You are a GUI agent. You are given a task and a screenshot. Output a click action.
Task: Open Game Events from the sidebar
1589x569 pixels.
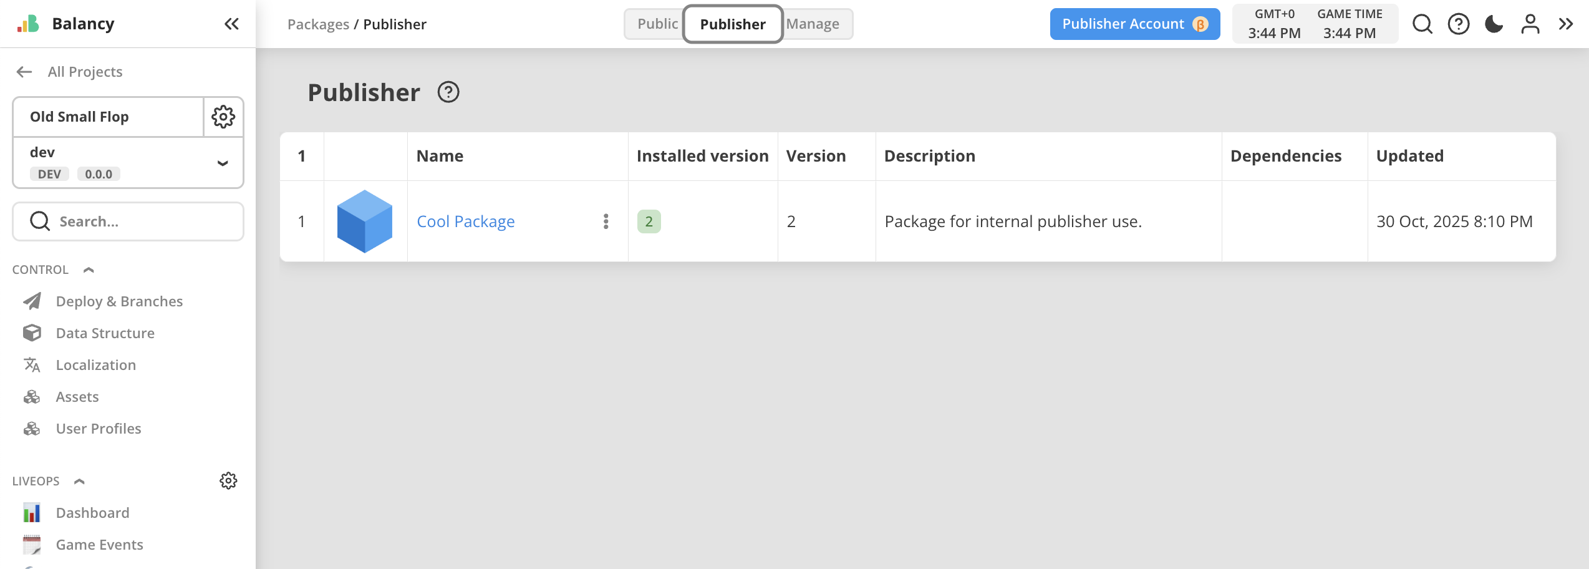tap(99, 544)
